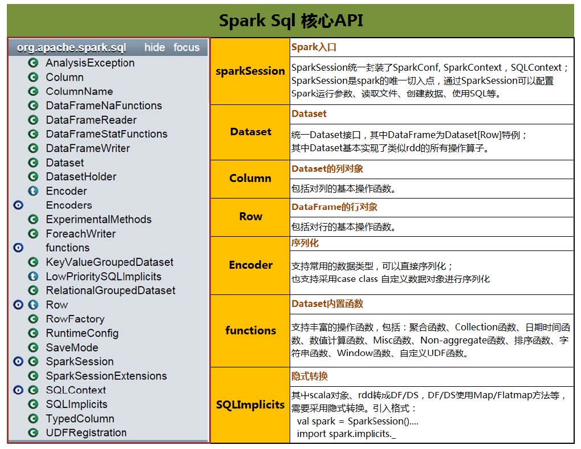Viewport: 581px width, 449px height.
Task: Click the class icon beside TypedColumn
Action: [x=33, y=419]
